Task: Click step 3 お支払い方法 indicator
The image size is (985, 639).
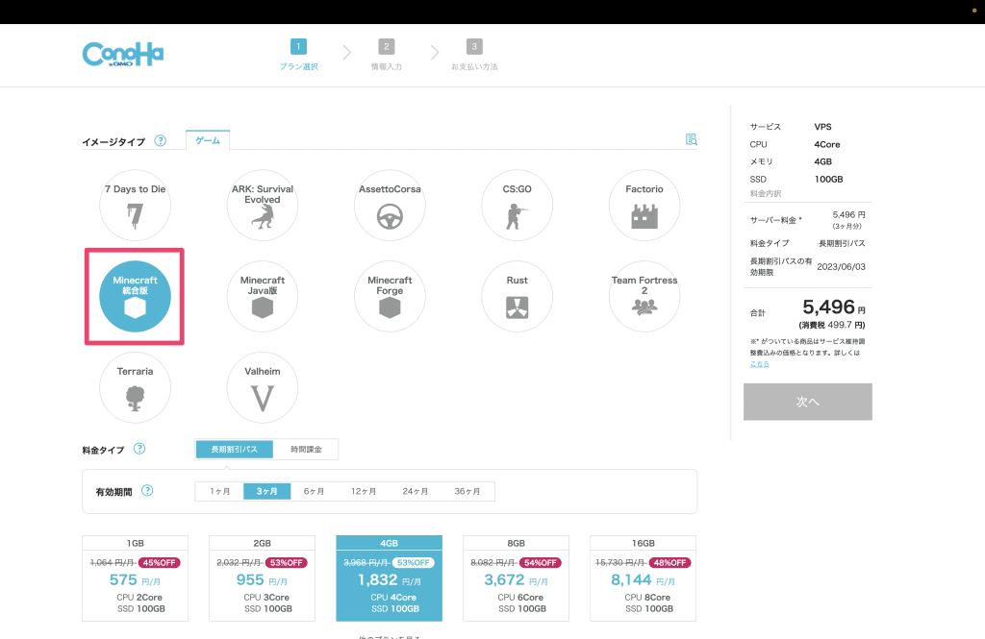Action: tap(474, 55)
